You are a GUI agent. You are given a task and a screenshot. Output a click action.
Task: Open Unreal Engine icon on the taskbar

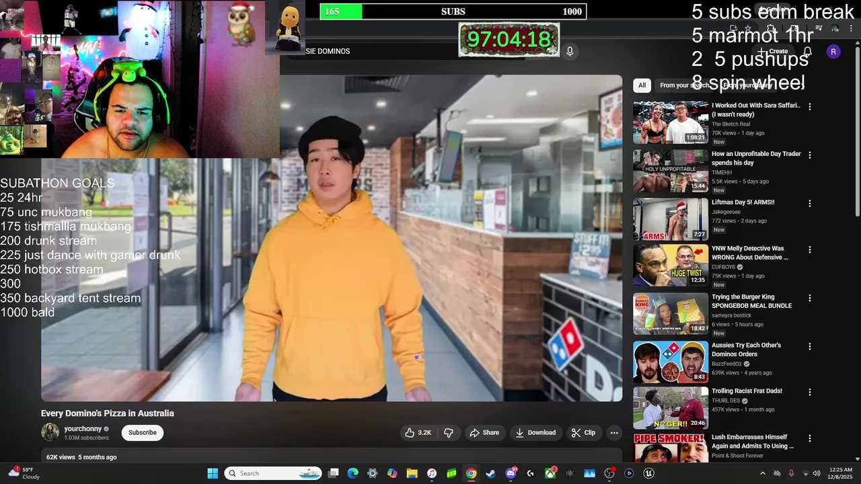click(648, 473)
